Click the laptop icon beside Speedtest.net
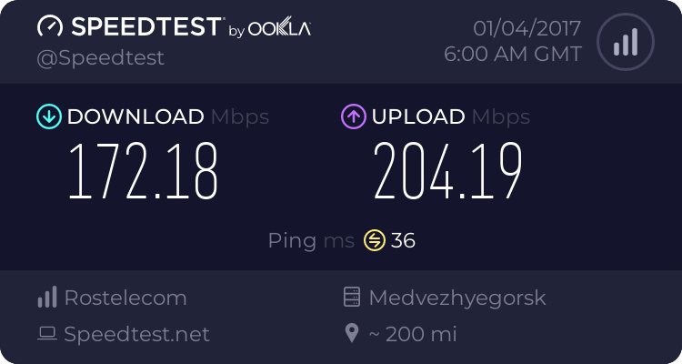The image size is (682, 364). click(46, 334)
